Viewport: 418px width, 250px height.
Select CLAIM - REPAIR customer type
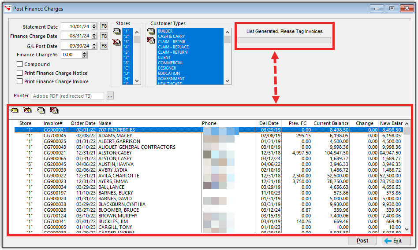click(190, 41)
